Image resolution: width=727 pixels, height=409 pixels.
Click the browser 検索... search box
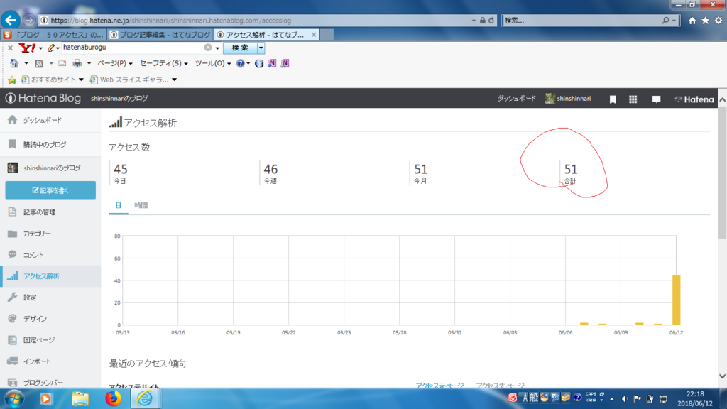tap(582, 21)
